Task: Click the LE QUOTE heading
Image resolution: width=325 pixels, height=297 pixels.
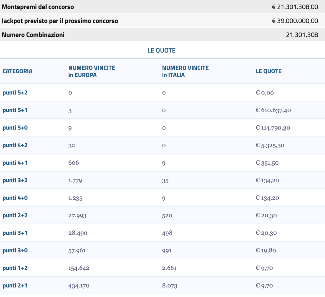Action: 161,50
